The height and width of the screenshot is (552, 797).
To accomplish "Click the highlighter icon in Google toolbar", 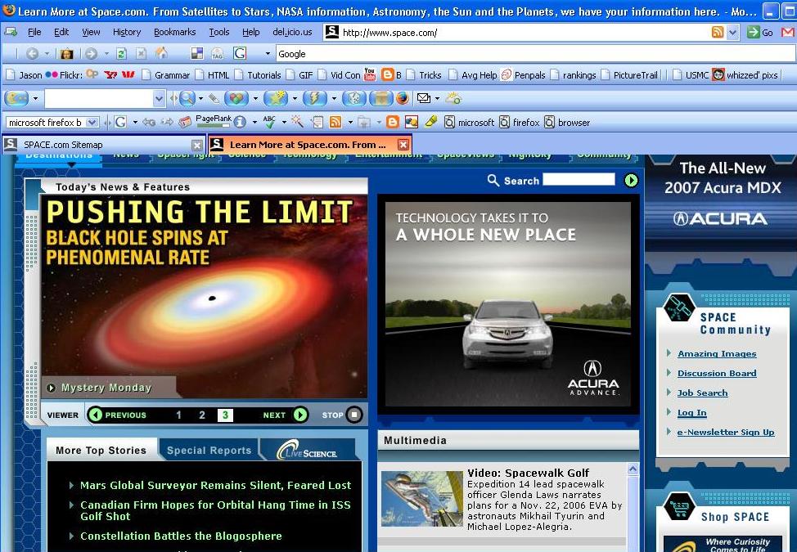I will [x=431, y=122].
